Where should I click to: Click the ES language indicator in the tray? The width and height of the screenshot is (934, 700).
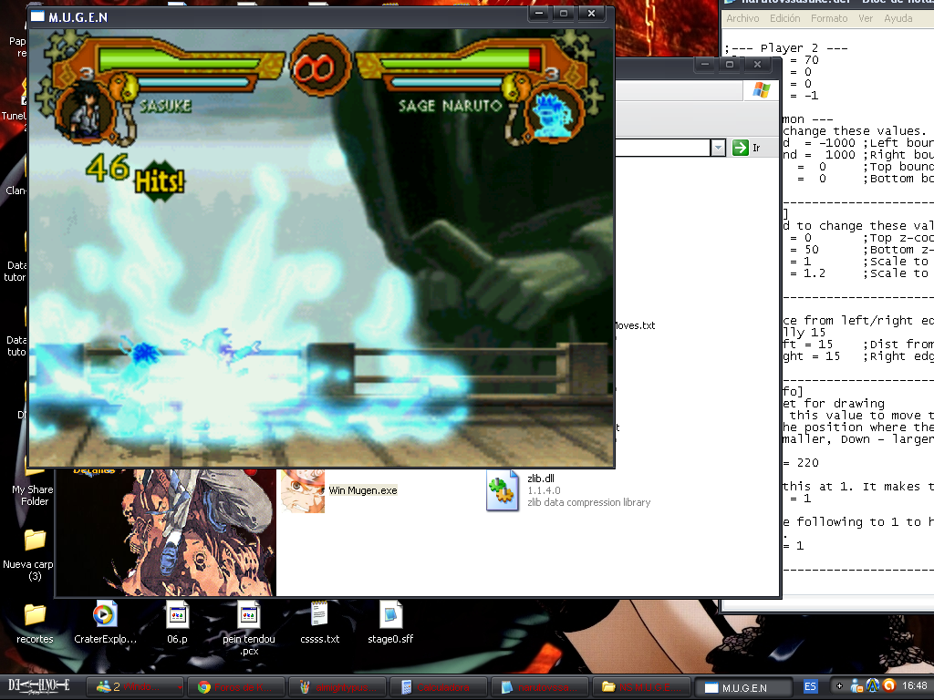810,686
